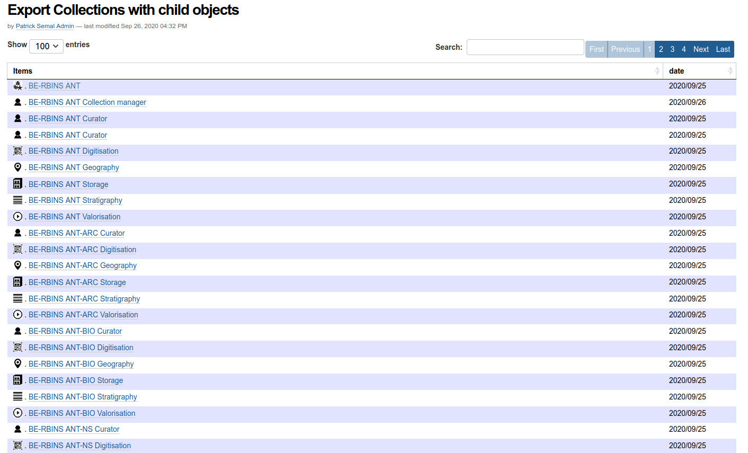The width and height of the screenshot is (748, 453).
Task: Sort table by the Items column
Action: [335, 71]
